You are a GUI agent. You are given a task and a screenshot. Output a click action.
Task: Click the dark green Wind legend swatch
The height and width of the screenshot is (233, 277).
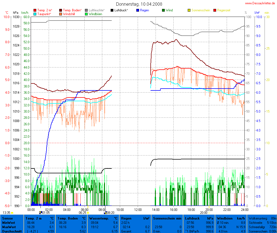click(x=163, y=10)
